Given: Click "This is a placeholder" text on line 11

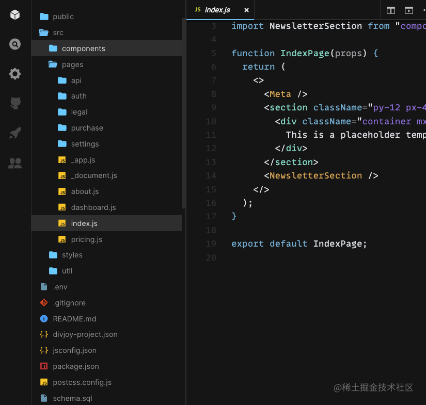Looking at the screenshot, I should pos(343,135).
